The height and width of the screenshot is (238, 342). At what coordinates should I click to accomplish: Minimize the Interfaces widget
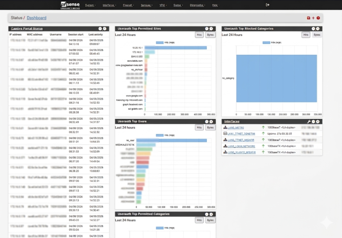click(x=313, y=121)
